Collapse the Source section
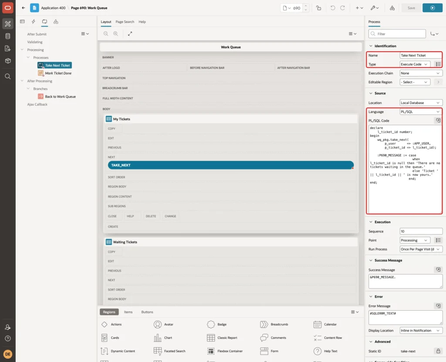446x362 pixels. click(x=371, y=93)
